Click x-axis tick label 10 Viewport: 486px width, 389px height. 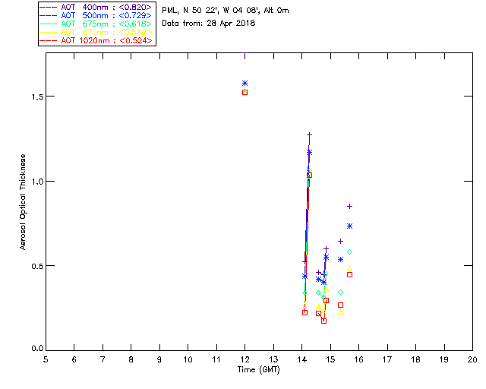188,359
